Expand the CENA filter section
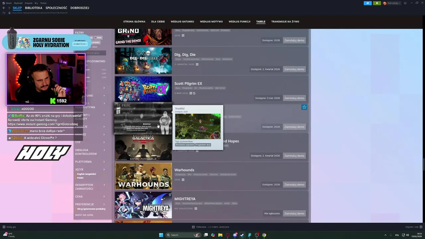The image size is (425, 239). (90, 197)
